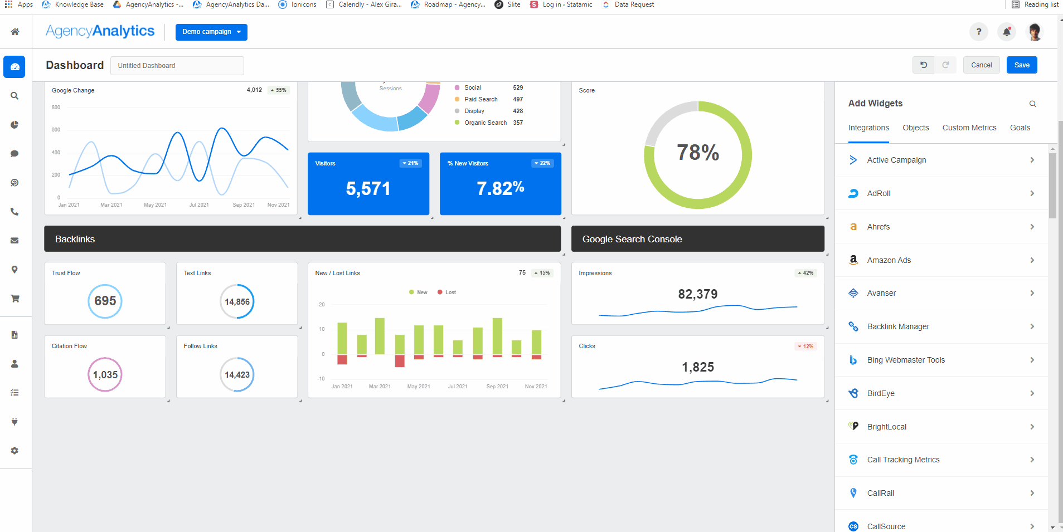Open the pay-per-click target icon in sidebar

pyautogui.click(x=15, y=183)
